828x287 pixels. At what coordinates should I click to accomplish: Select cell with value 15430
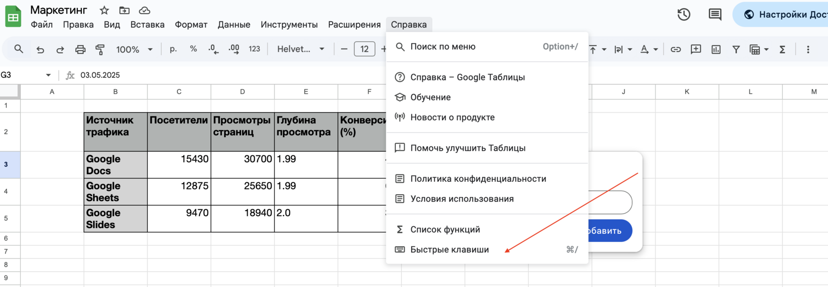point(179,165)
